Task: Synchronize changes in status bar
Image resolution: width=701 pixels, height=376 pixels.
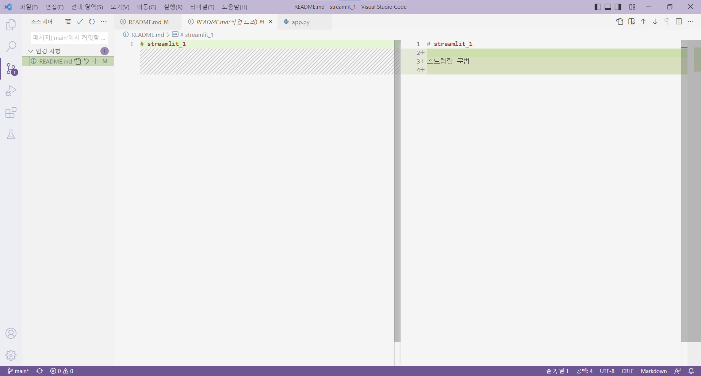Action: coord(40,371)
